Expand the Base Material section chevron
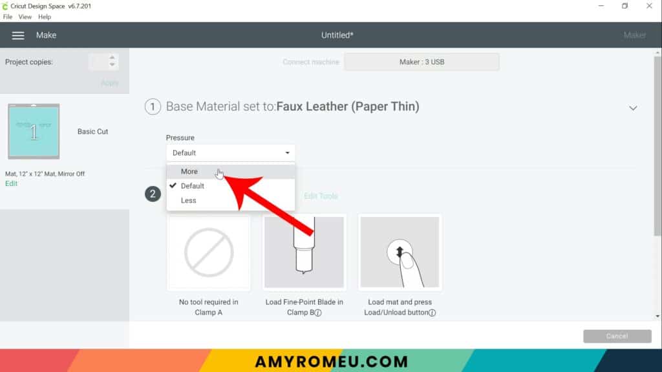Screen dimensions: 662x372 [x=632, y=108]
